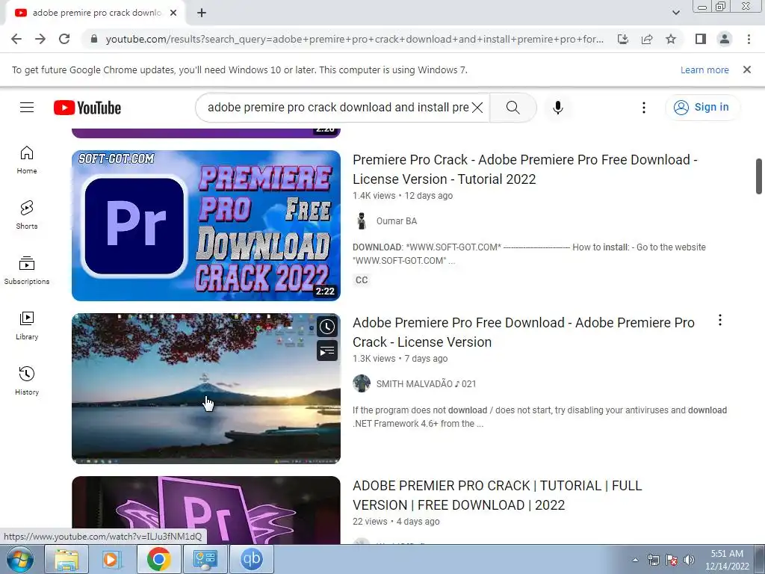Go back in Chrome
The image size is (765, 574).
(x=16, y=39)
